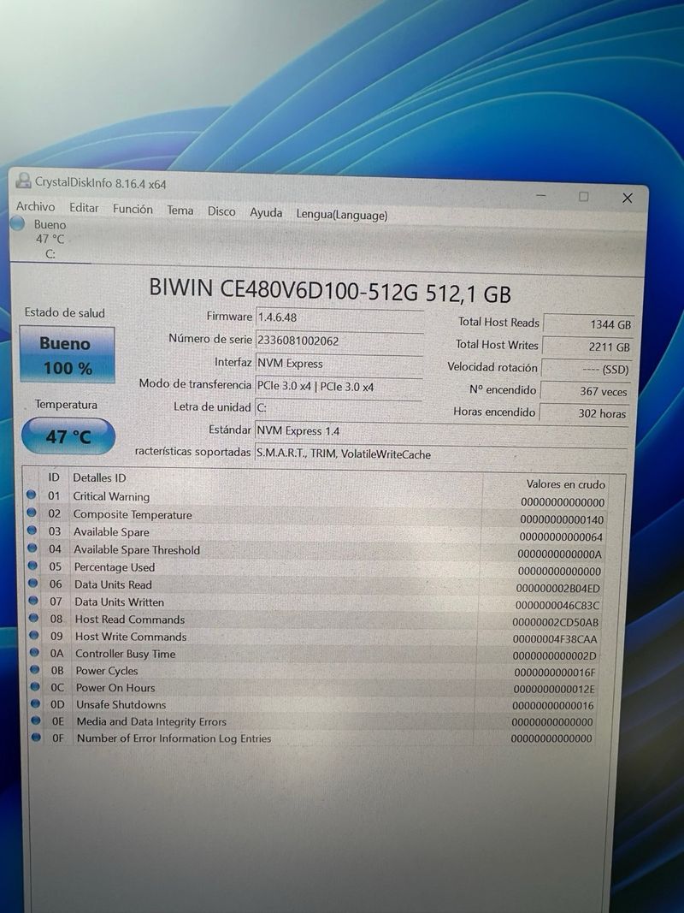This screenshot has height=913, width=684.
Task: Maximize the CrystalDiskInfo window
Action: (x=583, y=197)
